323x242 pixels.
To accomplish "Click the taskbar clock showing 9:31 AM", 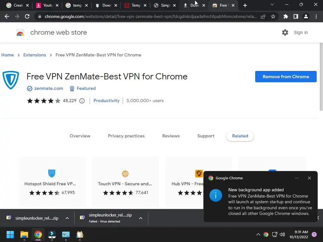I will click(299, 234).
